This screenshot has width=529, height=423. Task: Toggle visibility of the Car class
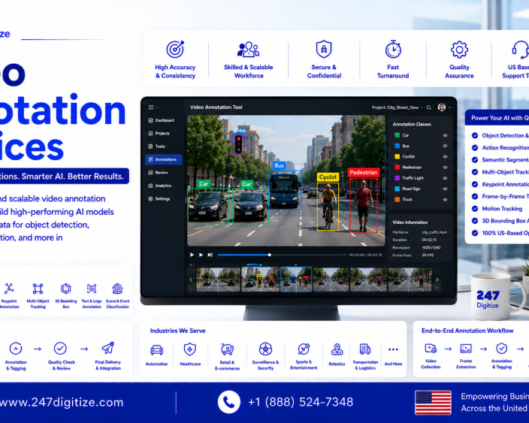pos(445,135)
